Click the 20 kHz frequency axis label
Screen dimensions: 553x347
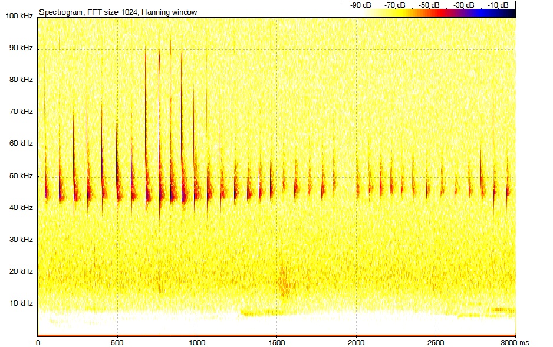click(x=21, y=271)
